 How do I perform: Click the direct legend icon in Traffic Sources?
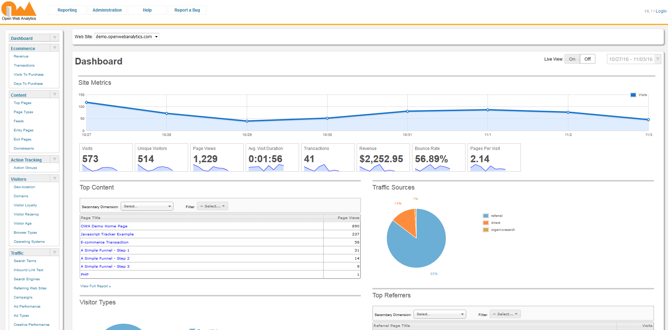485,222
